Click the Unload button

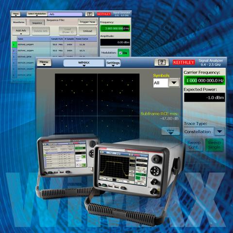tap(87, 31)
